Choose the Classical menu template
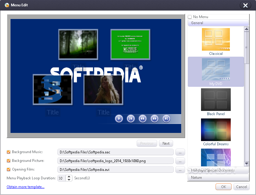The width and height of the screenshot is (256, 195). coord(216,42)
